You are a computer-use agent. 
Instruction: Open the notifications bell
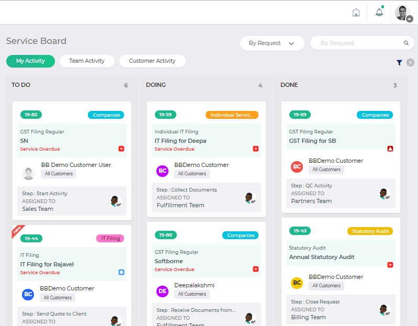click(379, 12)
